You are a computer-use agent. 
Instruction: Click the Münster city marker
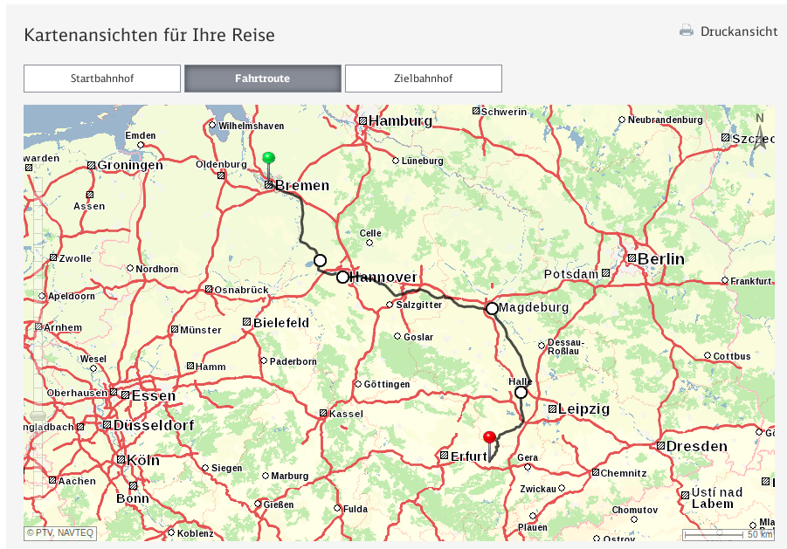(x=175, y=329)
